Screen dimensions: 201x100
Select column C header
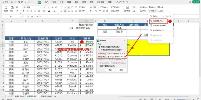(43, 21)
